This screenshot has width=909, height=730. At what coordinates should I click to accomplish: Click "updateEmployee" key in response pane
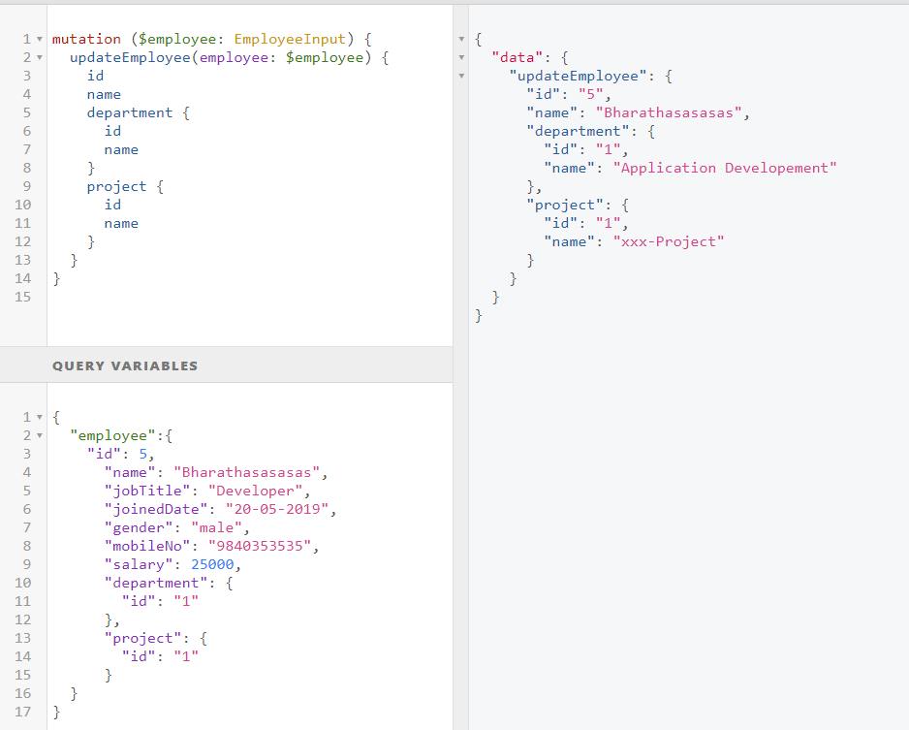(578, 76)
